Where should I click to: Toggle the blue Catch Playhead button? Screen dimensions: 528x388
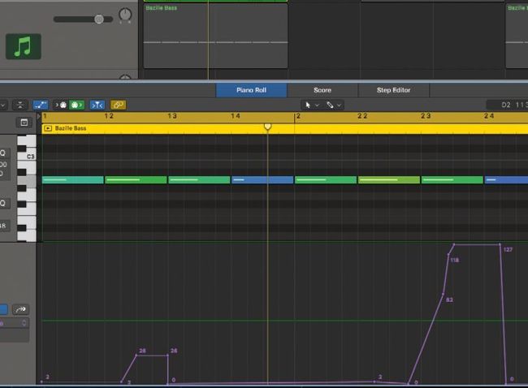[x=97, y=105]
